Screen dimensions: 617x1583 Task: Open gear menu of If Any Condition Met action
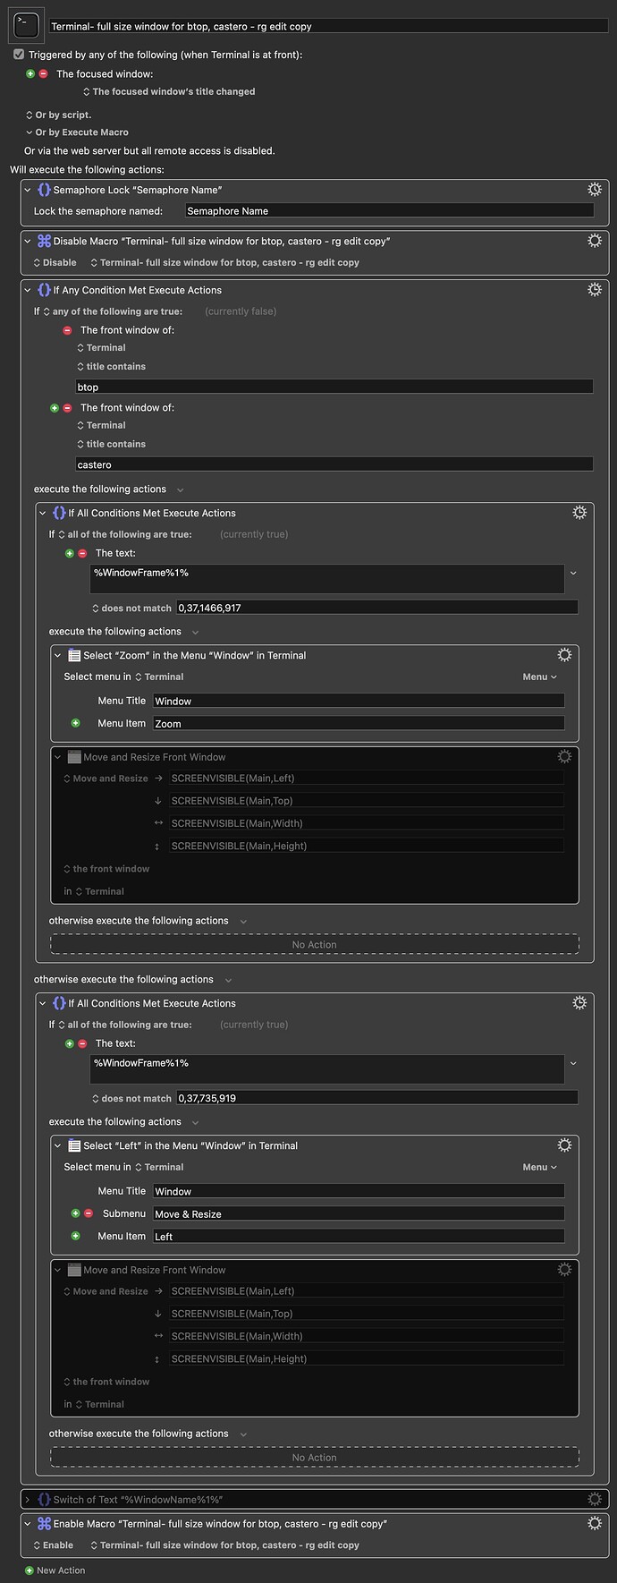click(x=595, y=290)
